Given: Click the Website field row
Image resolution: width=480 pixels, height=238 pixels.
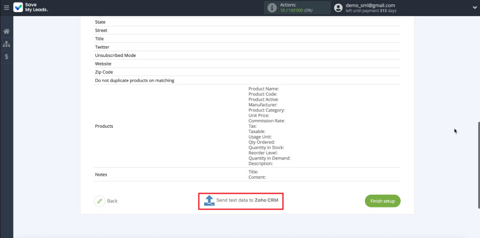Looking at the screenshot, I should (x=247, y=64).
